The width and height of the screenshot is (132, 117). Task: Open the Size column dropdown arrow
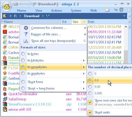click(84, 22)
